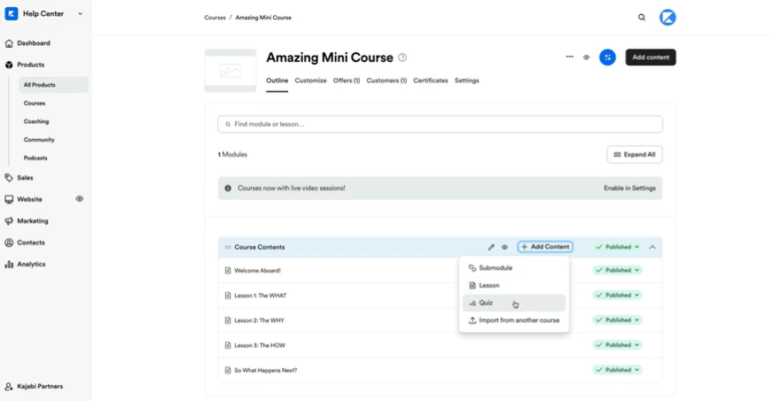The image size is (772, 401).
Task: Click the help question mark beside course title
Action: coord(402,58)
